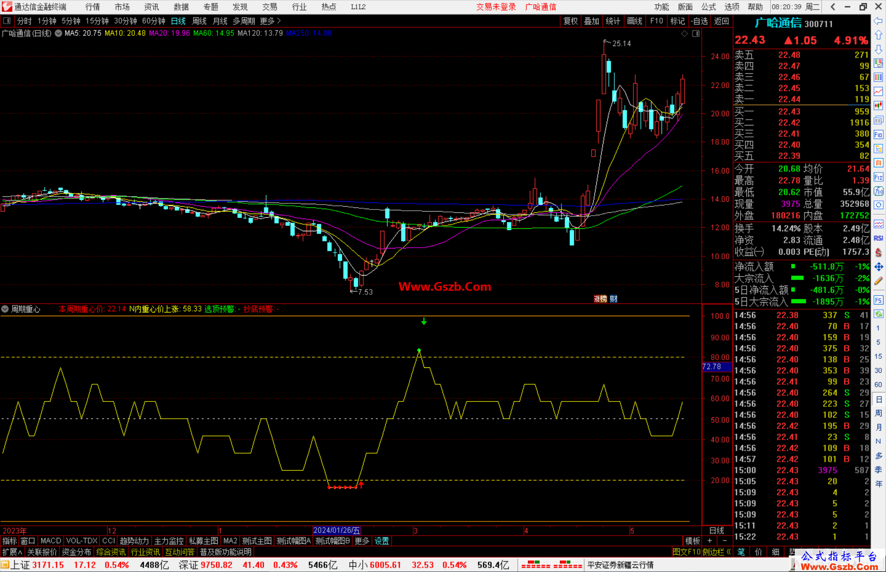Viewport: 886px width, 572px height.
Task: Select 60-minute period in right sidebar
Action: (878, 385)
